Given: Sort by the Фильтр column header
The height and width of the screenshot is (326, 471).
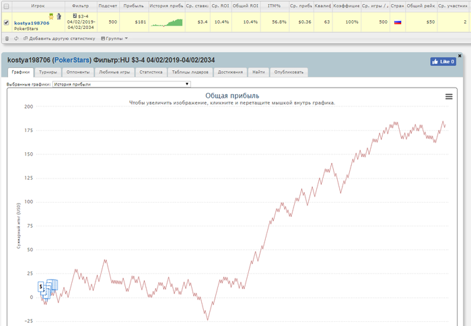Looking at the screenshot, I should click(x=81, y=5).
